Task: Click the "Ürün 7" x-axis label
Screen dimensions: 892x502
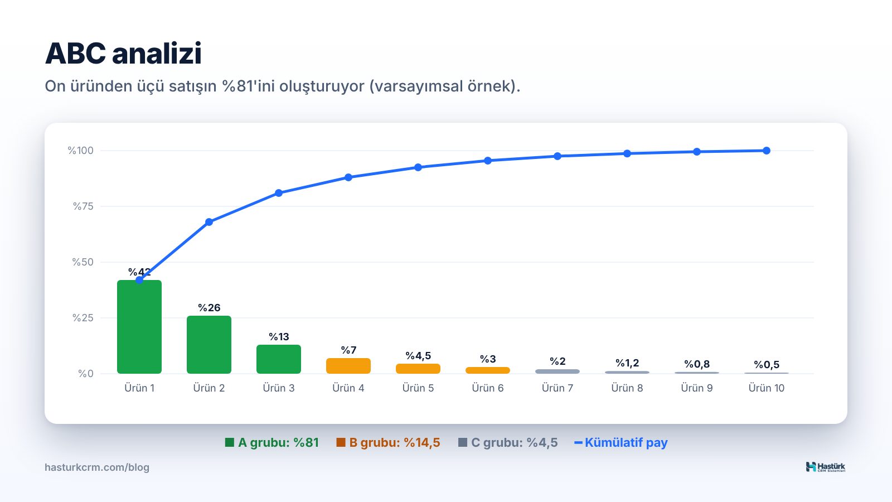Action: pyautogui.click(x=557, y=388)
